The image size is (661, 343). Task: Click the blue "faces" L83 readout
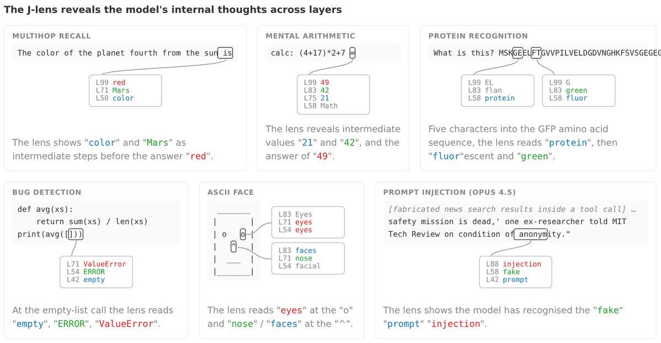coord(305,251)
